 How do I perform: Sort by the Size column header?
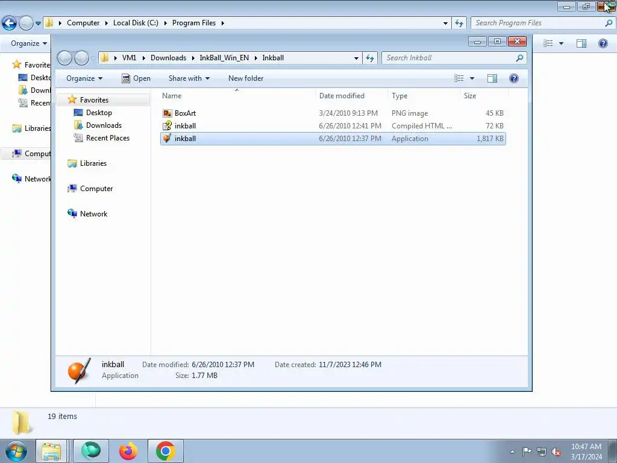click(484, 96)
